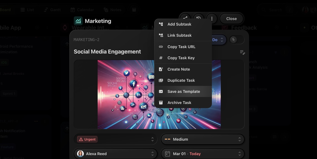Click the chain-link icon beside Copy Task URL

(161, 47)
